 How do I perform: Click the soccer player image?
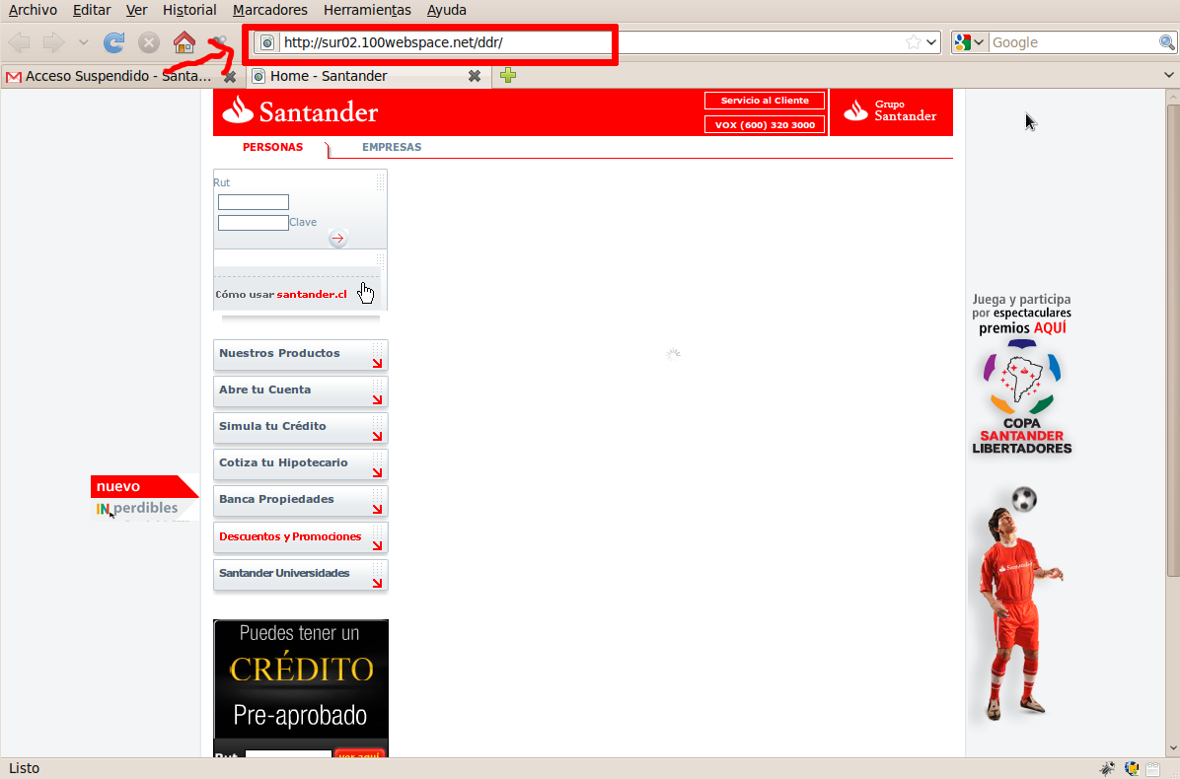[1022, 603]
